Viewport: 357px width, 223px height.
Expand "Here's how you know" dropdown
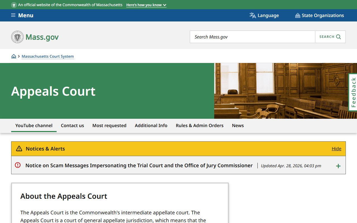pos(146,5)
